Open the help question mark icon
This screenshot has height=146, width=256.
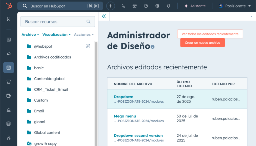tap(146, 6)
